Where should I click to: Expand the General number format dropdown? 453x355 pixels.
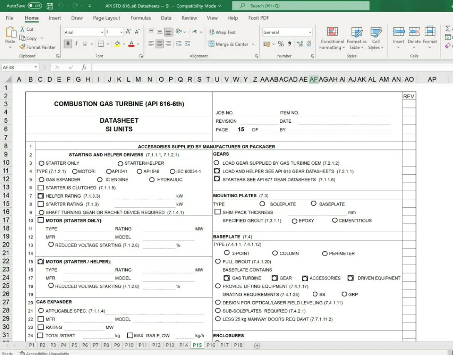(309, 32)
